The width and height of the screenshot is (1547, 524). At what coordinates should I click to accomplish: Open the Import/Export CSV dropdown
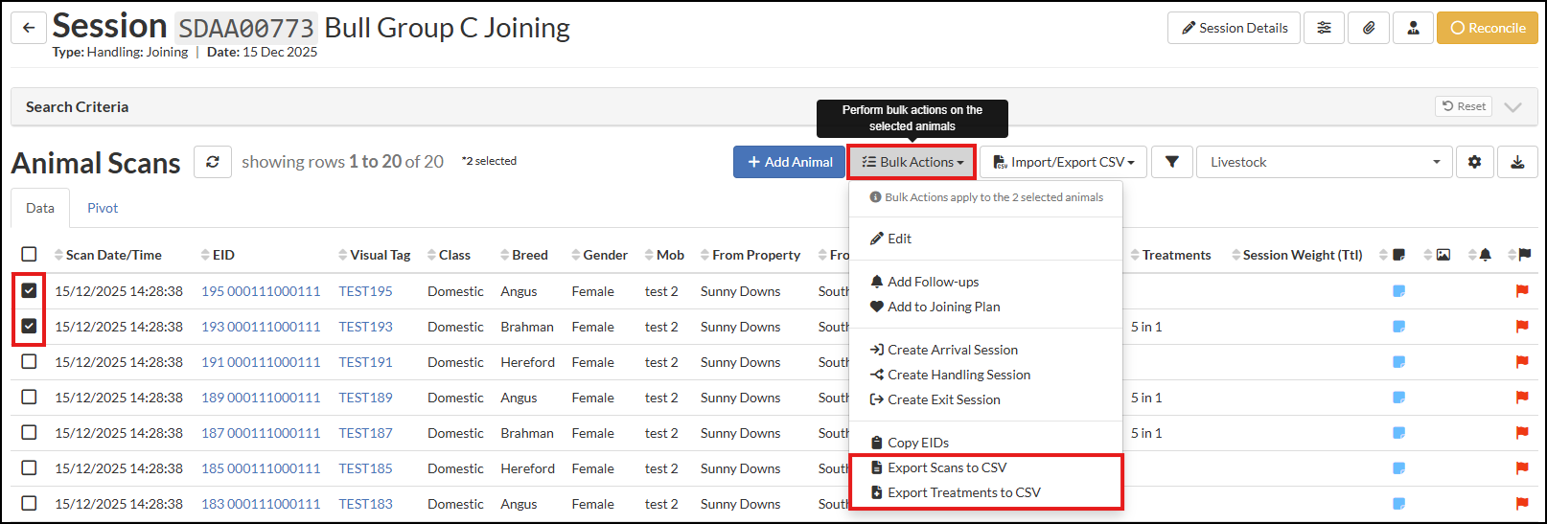coord(1063,162)
